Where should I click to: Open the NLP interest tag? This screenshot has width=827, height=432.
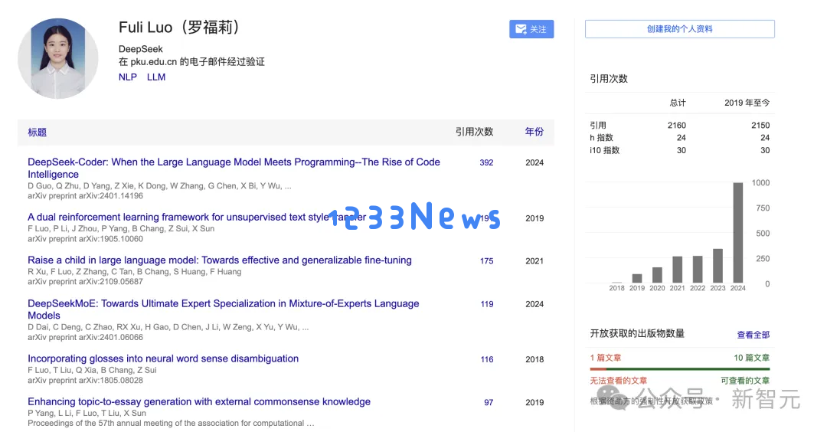[x=128, y=77]
